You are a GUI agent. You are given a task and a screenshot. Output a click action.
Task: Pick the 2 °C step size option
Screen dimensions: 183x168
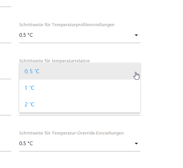[x=80, y=104]
